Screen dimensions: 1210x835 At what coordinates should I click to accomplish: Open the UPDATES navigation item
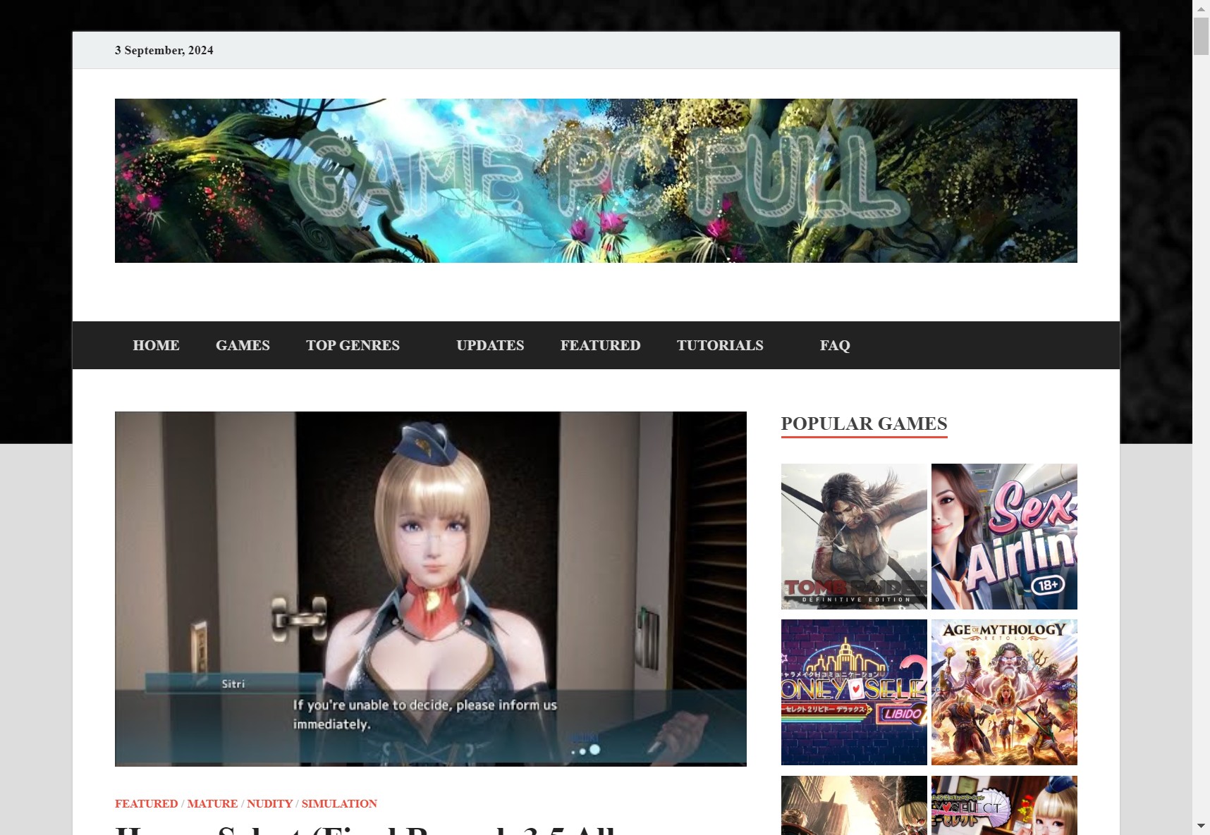tap(490, 345)
